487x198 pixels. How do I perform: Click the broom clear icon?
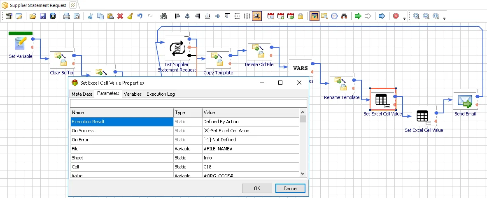pyautogui.click(x=130, y=16)
